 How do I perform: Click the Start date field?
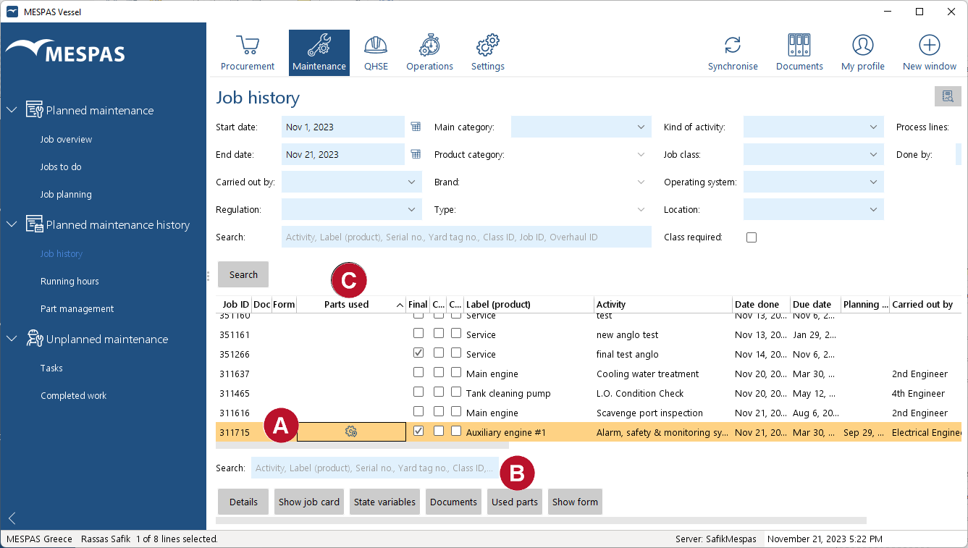tap(342, 127)
